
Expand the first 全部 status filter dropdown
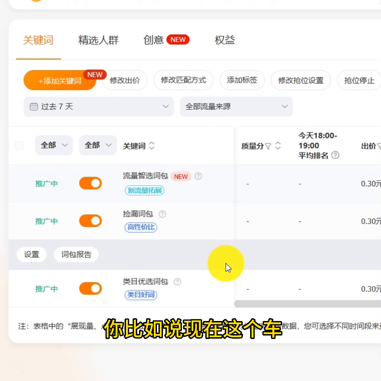(54, 145)
